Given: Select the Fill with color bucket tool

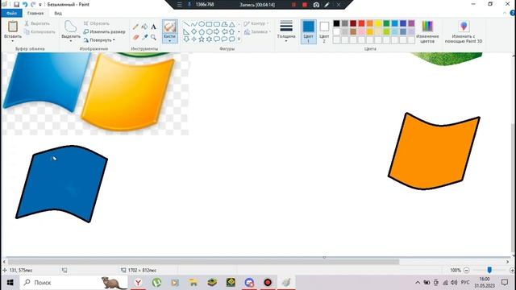Looking at the screenshot, I should click(144, 27).
